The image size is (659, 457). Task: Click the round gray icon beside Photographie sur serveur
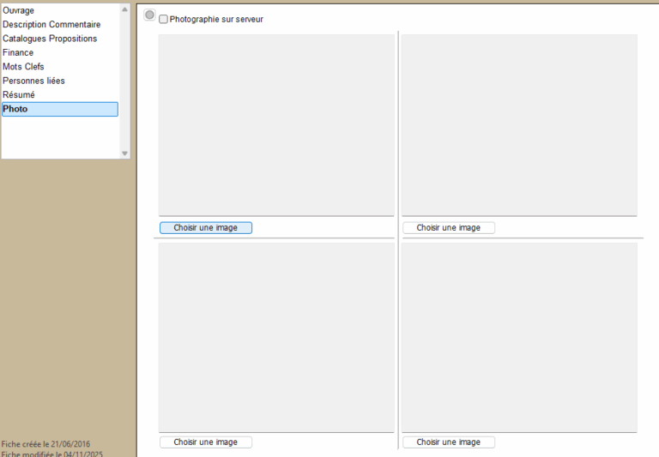point(149,15)
